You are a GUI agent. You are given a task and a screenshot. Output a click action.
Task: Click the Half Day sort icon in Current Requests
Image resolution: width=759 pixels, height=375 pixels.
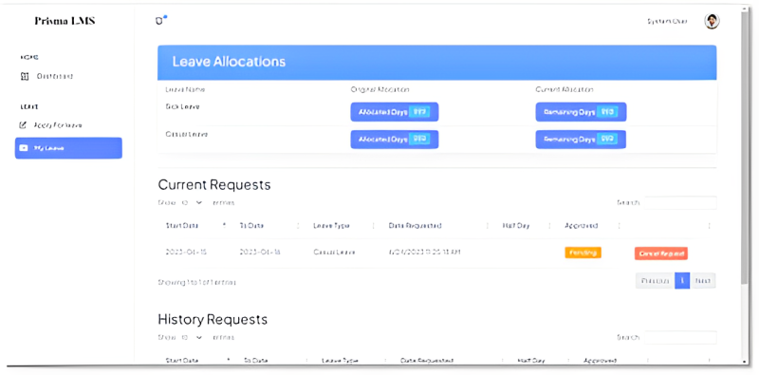[x=549, y=226]
